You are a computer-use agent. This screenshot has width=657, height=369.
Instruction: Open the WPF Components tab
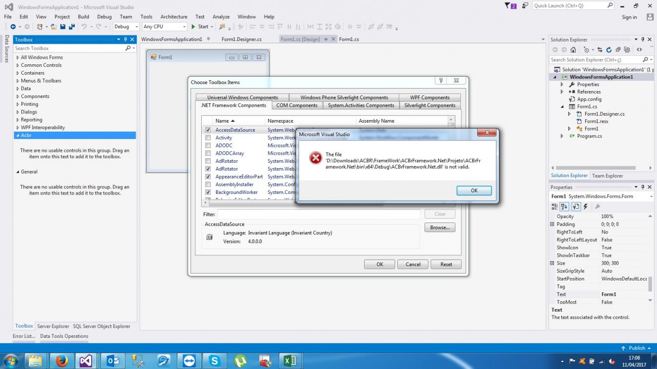click(430, 97)
